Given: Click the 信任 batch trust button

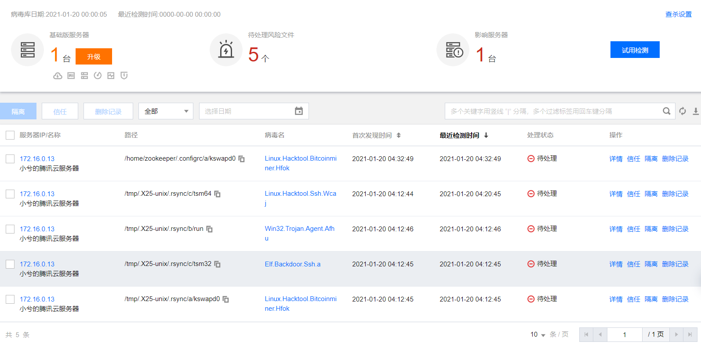Looking at the screenshot, I should click(60, 111).
